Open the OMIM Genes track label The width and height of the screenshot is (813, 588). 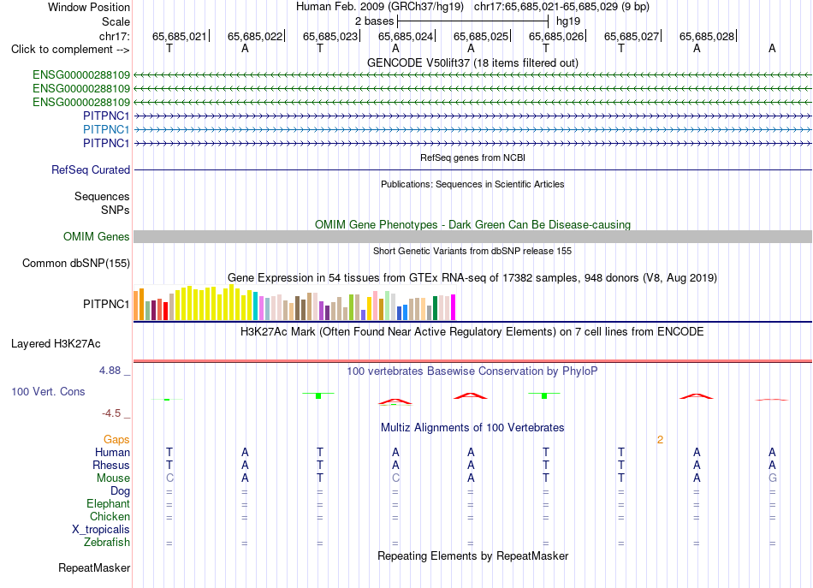click(x=96, y=236)
